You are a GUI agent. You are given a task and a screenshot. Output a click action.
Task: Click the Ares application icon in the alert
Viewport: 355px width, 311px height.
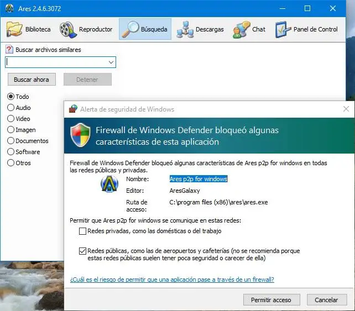pyautogui.click(x=109, y=184)
